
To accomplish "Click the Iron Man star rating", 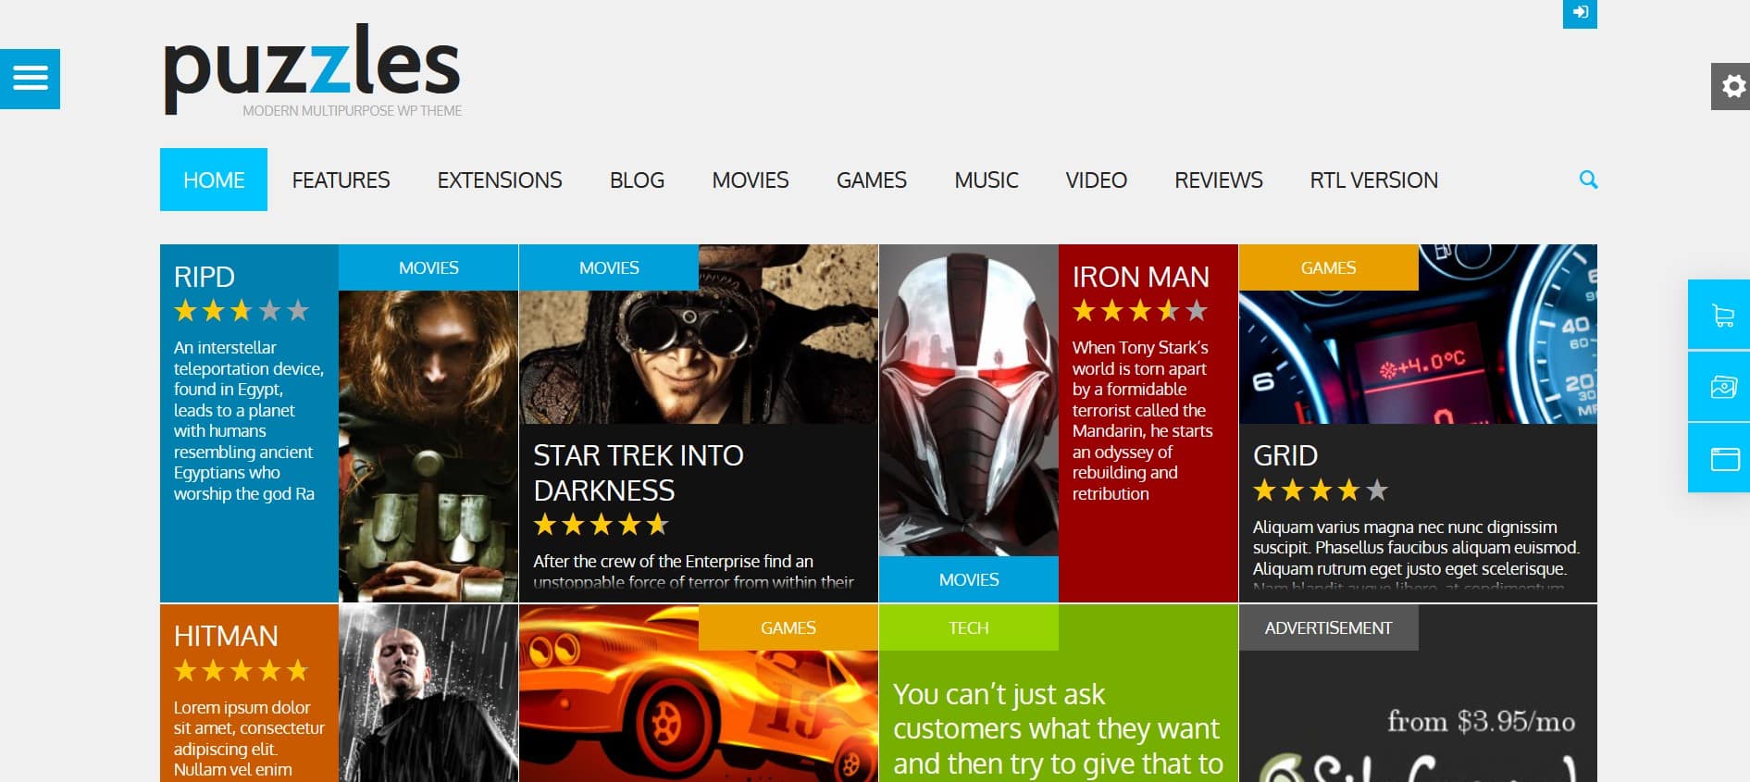I will (1140, 311).
